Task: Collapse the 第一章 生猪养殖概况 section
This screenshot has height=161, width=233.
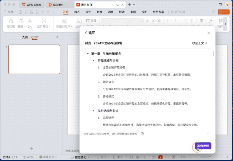Action: click(88, 54)
